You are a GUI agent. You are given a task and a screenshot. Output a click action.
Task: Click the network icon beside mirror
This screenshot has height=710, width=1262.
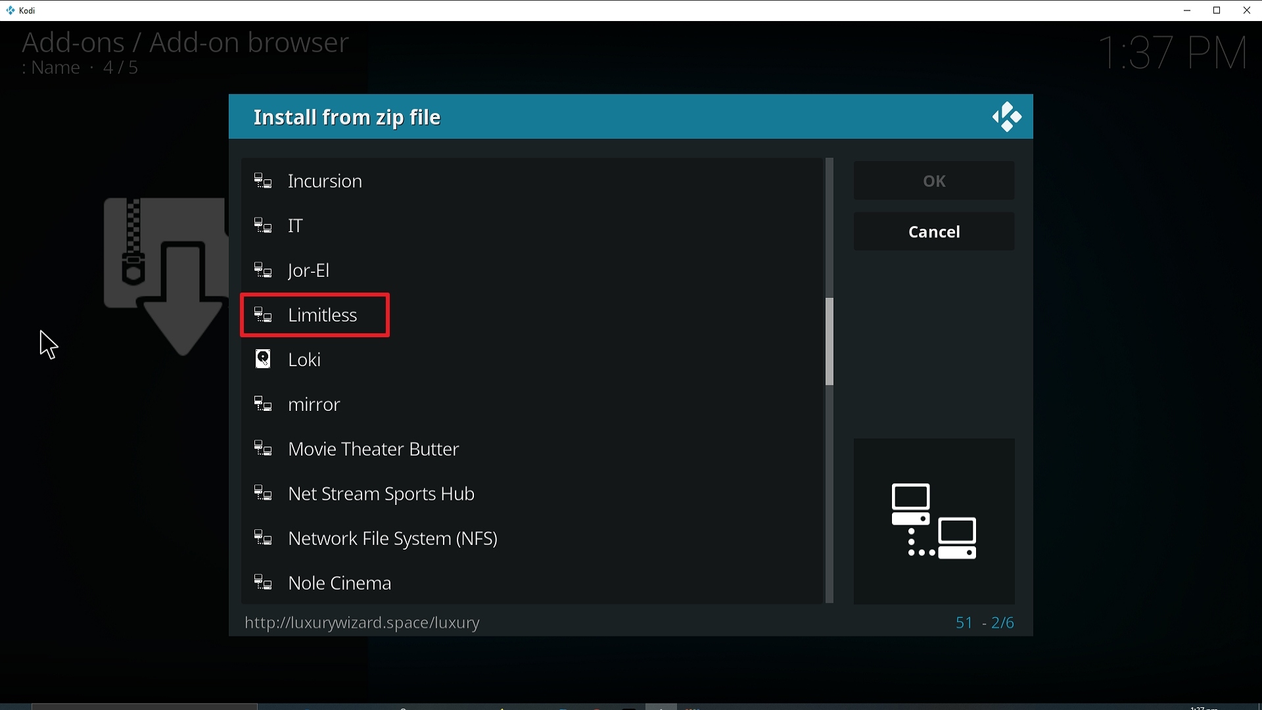click(x=263, y=404)
